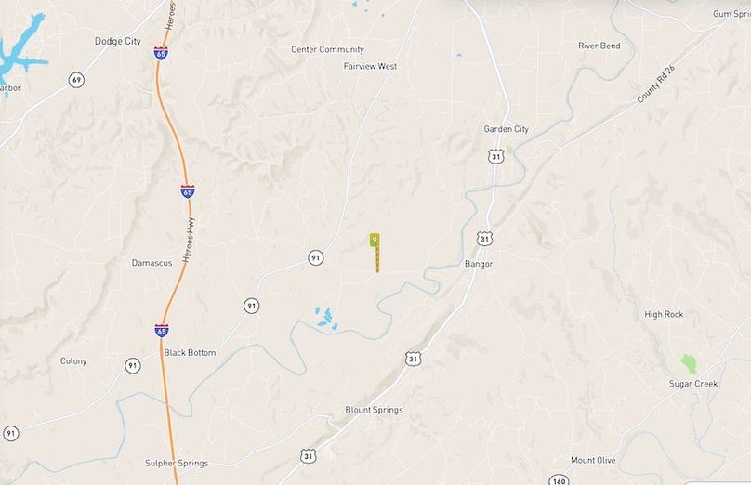
Task: Click the cluster of small blue ponds
Action: (326, 319)
